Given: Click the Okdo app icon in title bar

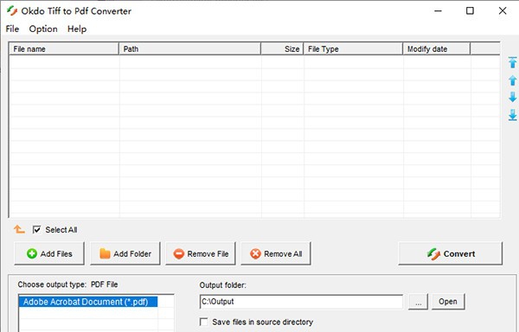Looking at the screenshot, I should click(x=12, y=11).
